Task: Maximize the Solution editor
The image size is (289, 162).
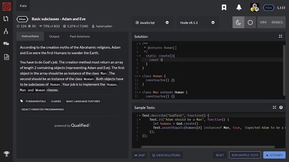Action: coord(280,36)
